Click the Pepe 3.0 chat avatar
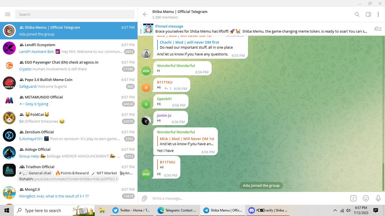385x216 pixels. click(x=9, y=83)
